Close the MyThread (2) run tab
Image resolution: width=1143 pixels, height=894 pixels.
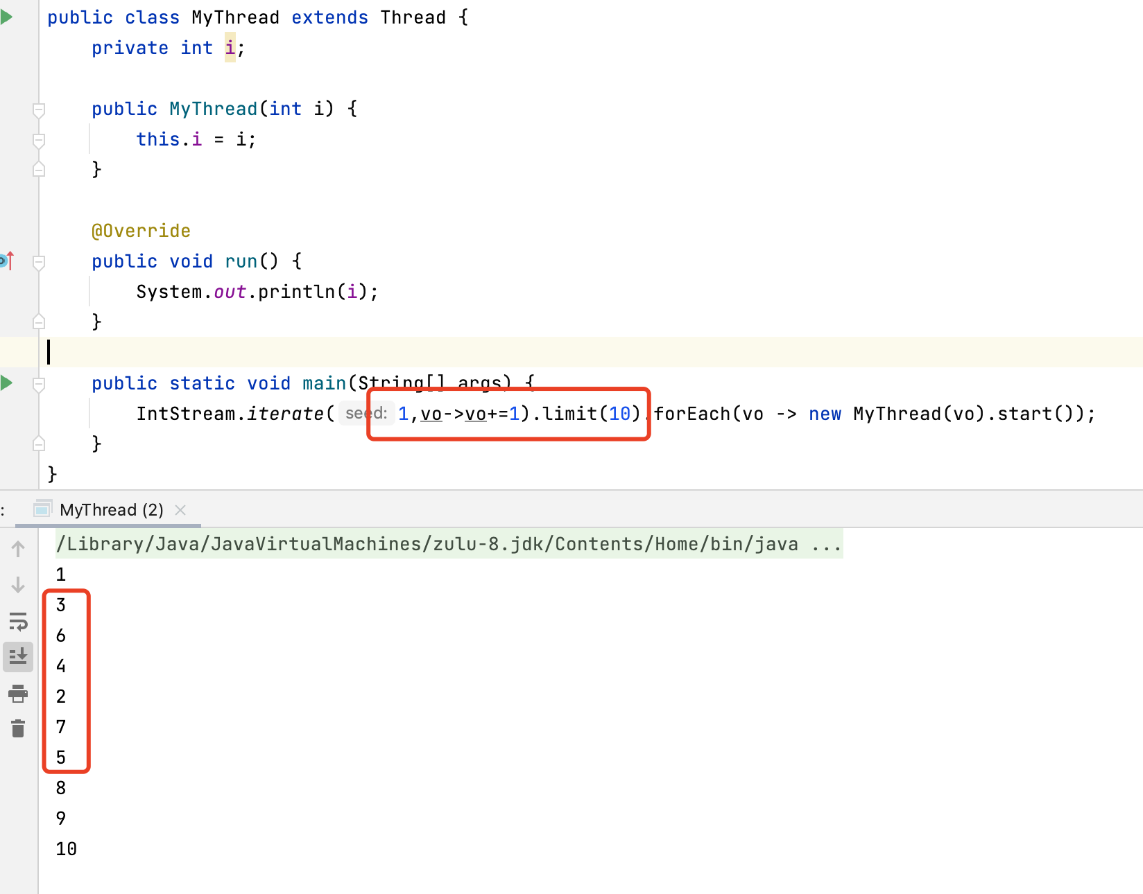tap(180, 510)
